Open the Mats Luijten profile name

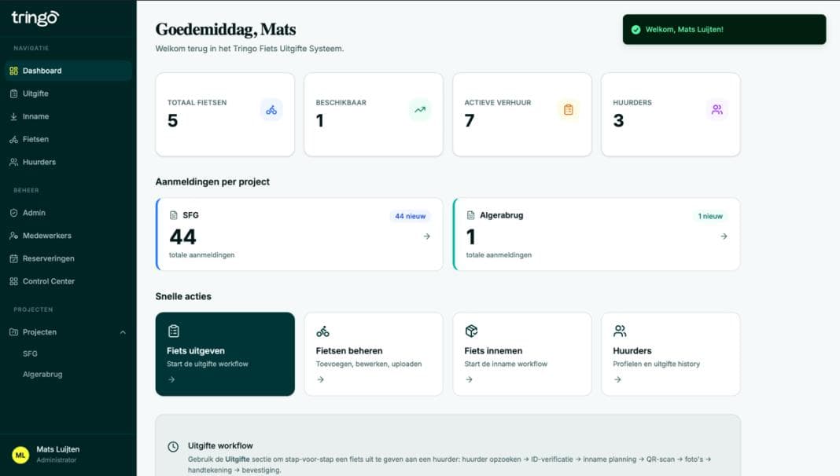tap(58, 449)
